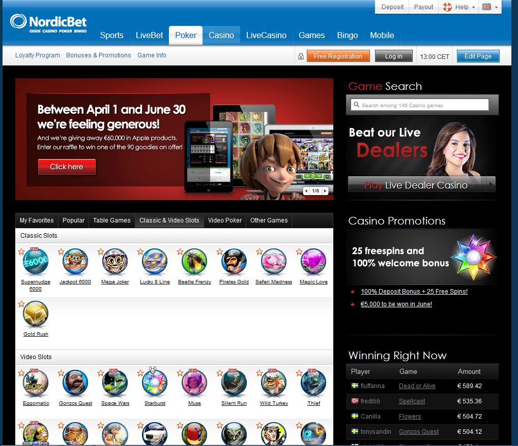Click the Dead or Alive game link
Screen dimensions: 518x446
tap(417, 386)
